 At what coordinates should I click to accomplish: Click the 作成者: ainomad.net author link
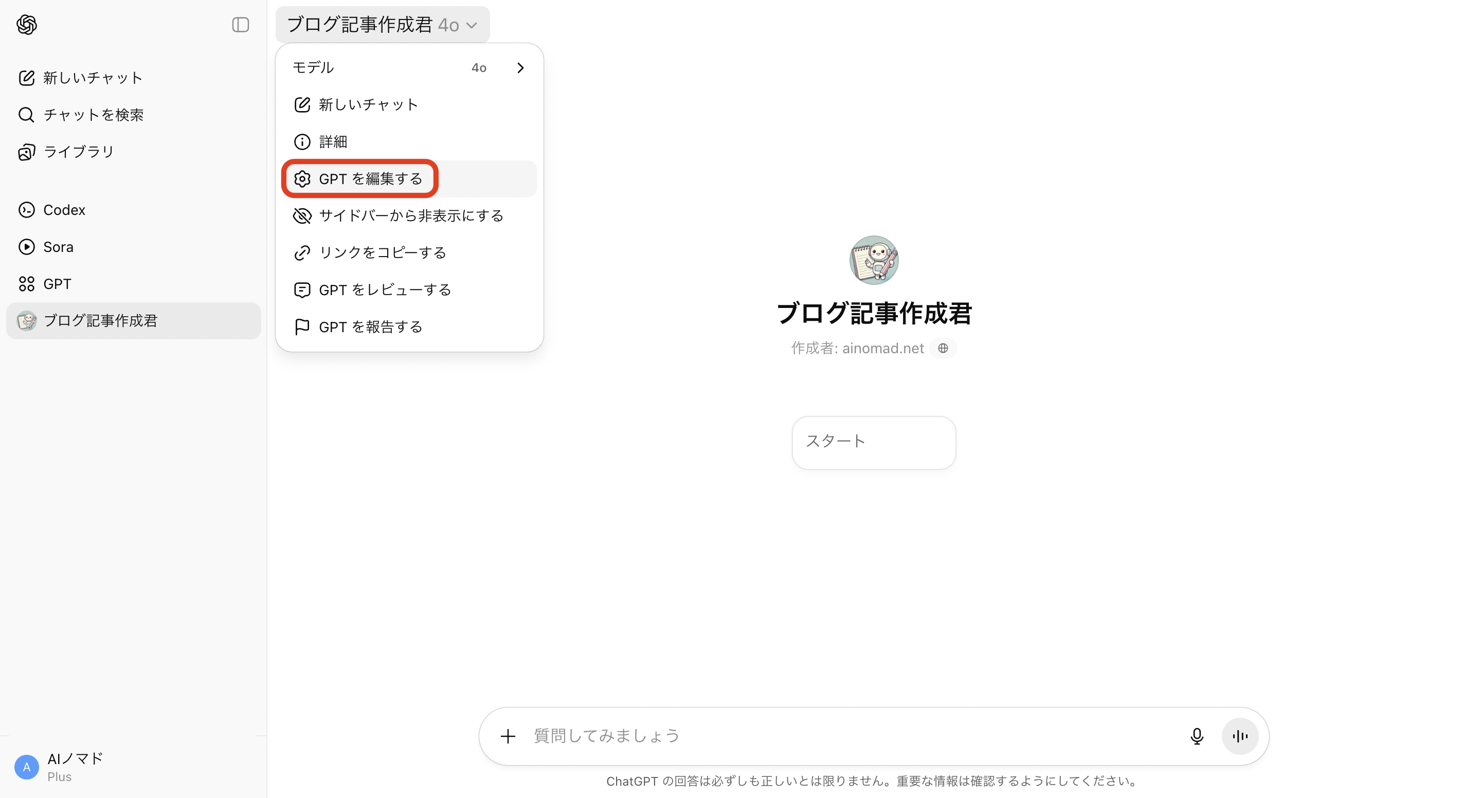pyautogui.click(x=857, y=348)
